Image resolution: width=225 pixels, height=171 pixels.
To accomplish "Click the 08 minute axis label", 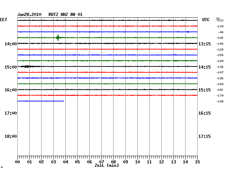I will 113,162.
